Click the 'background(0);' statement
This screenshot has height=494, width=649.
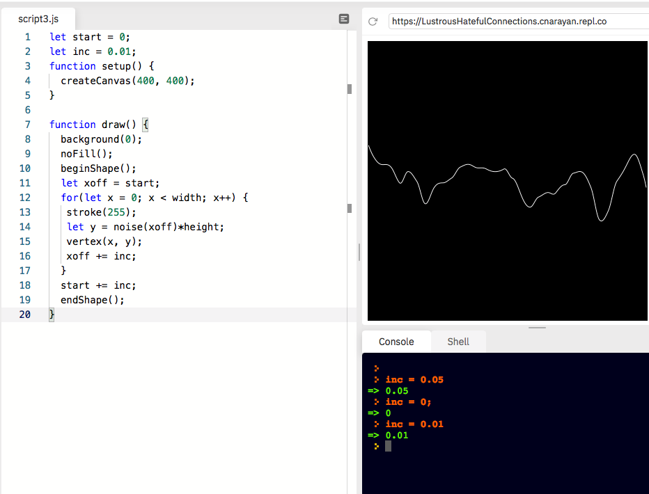[102, 139]
